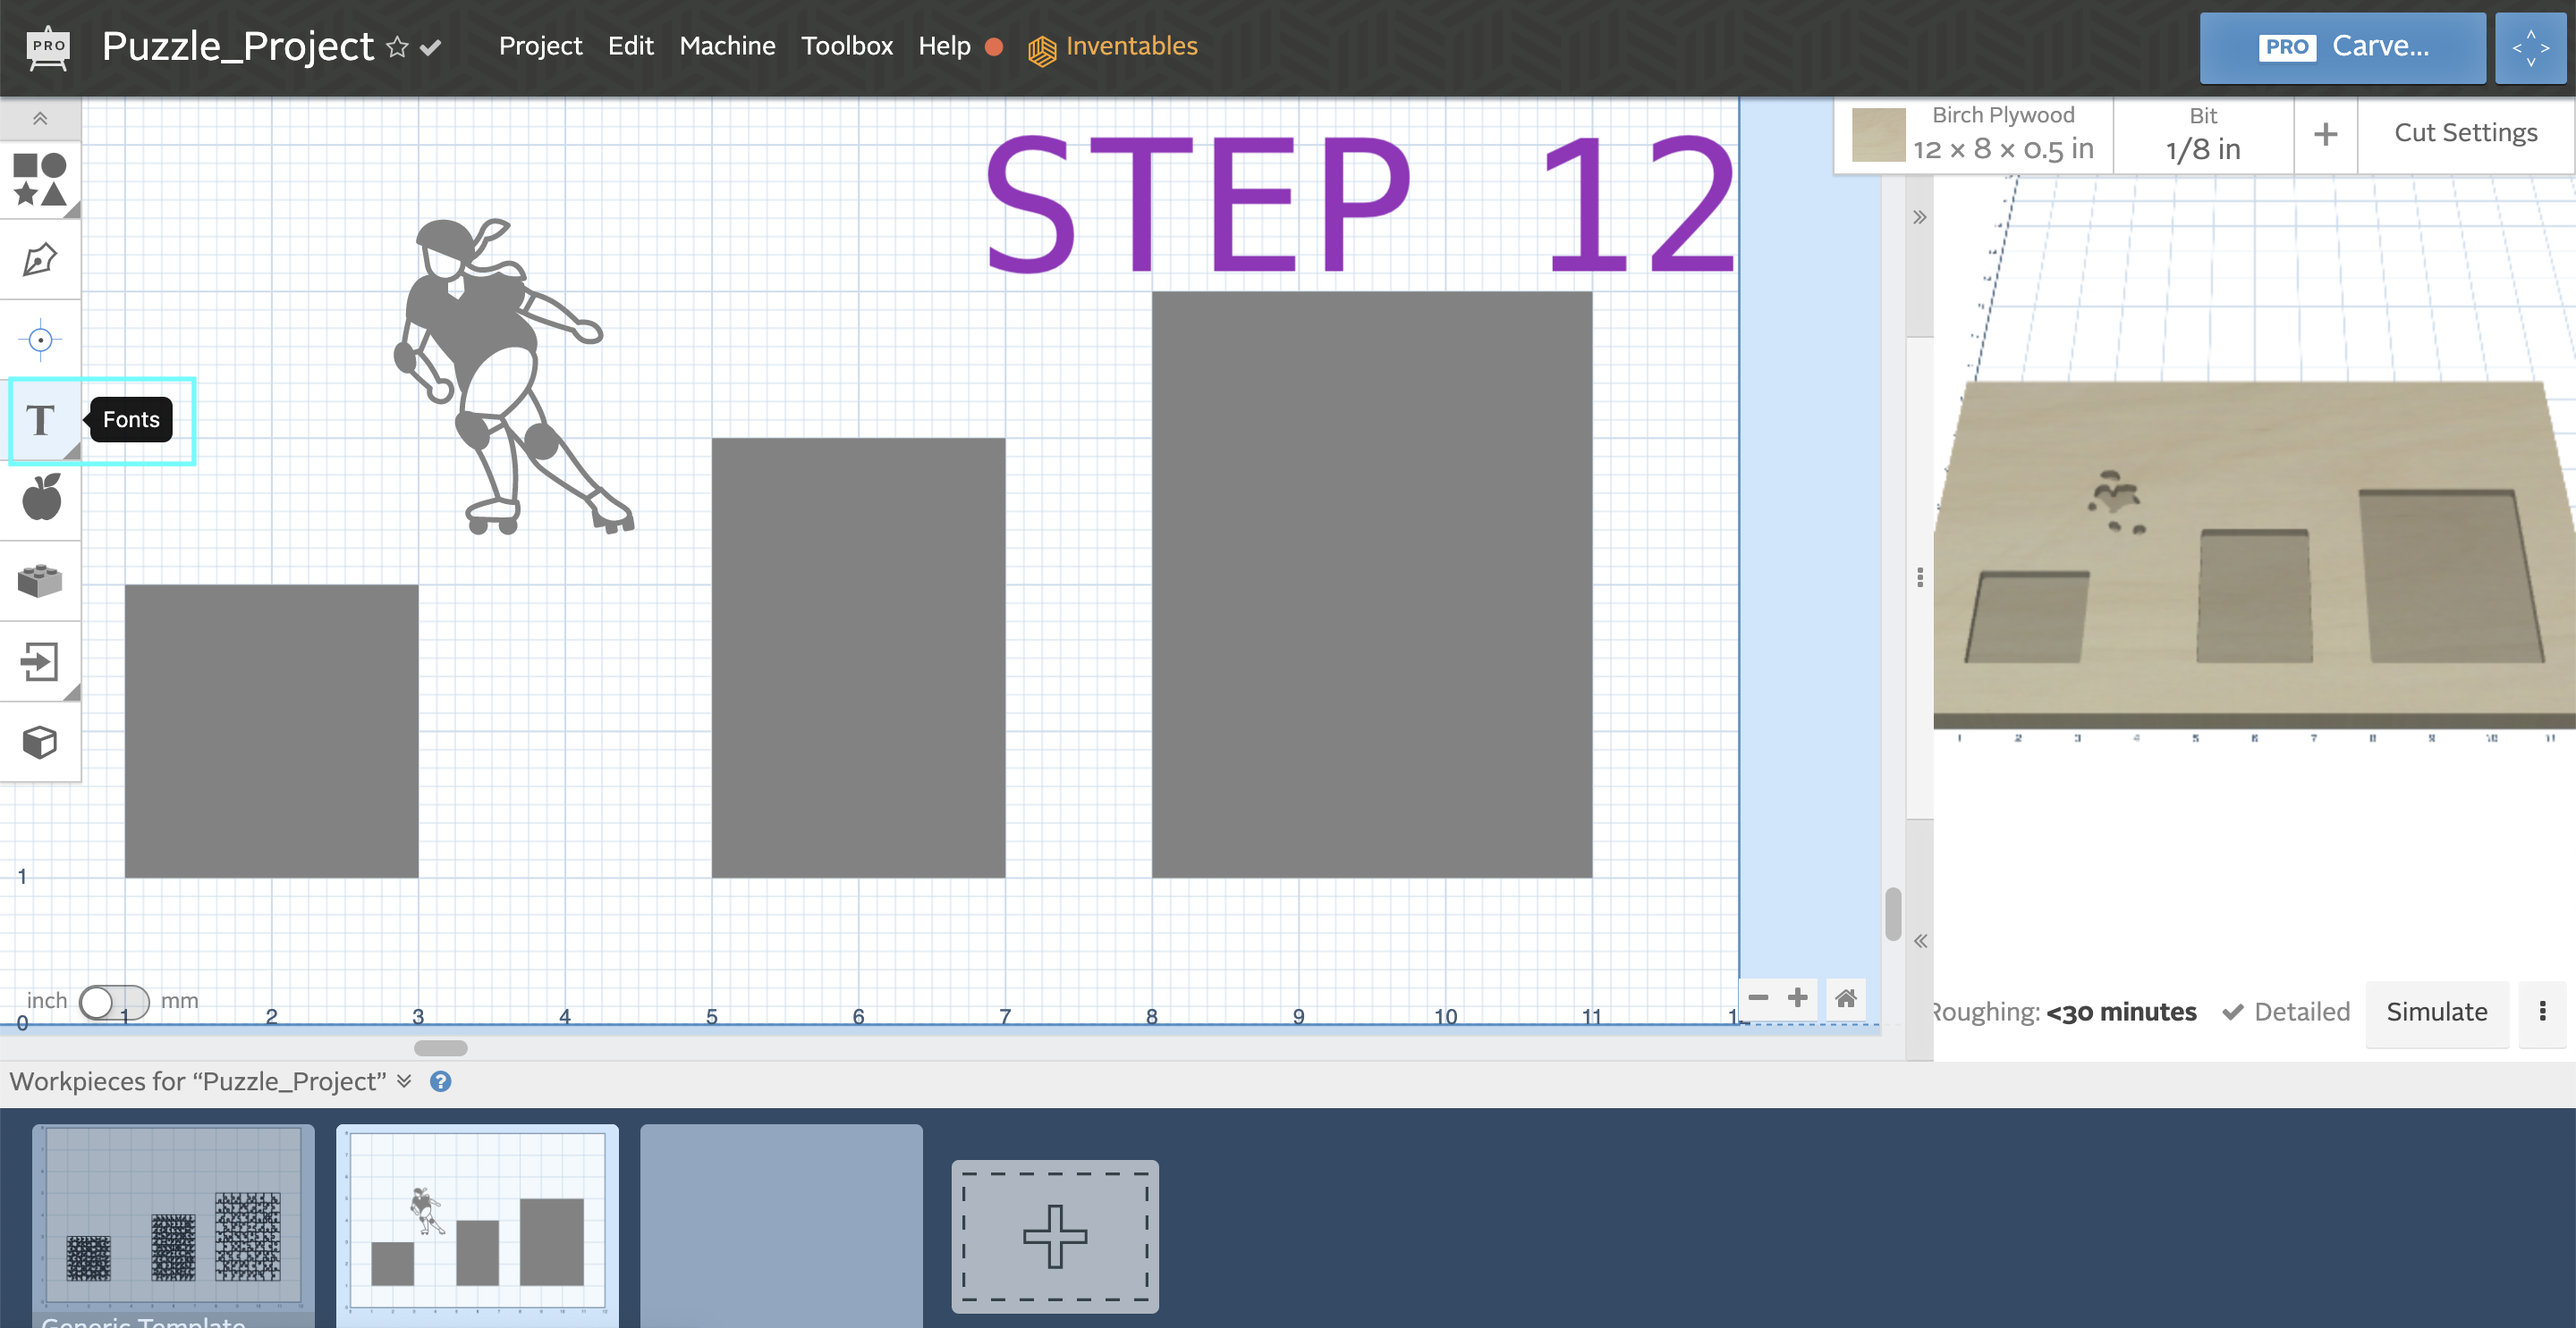Open the Machine menu
This screenshot has height=1328, width=2576.
pyautogui.click(x=727, y=46)
